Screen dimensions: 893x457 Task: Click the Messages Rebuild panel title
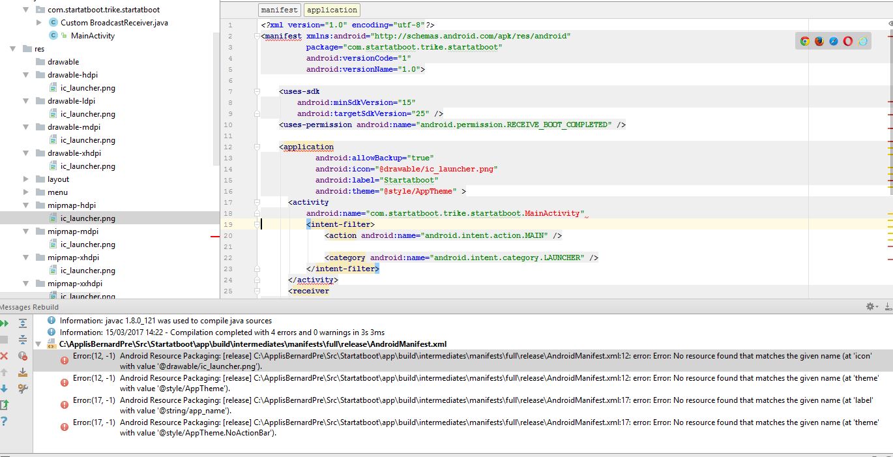coord(30,307)
